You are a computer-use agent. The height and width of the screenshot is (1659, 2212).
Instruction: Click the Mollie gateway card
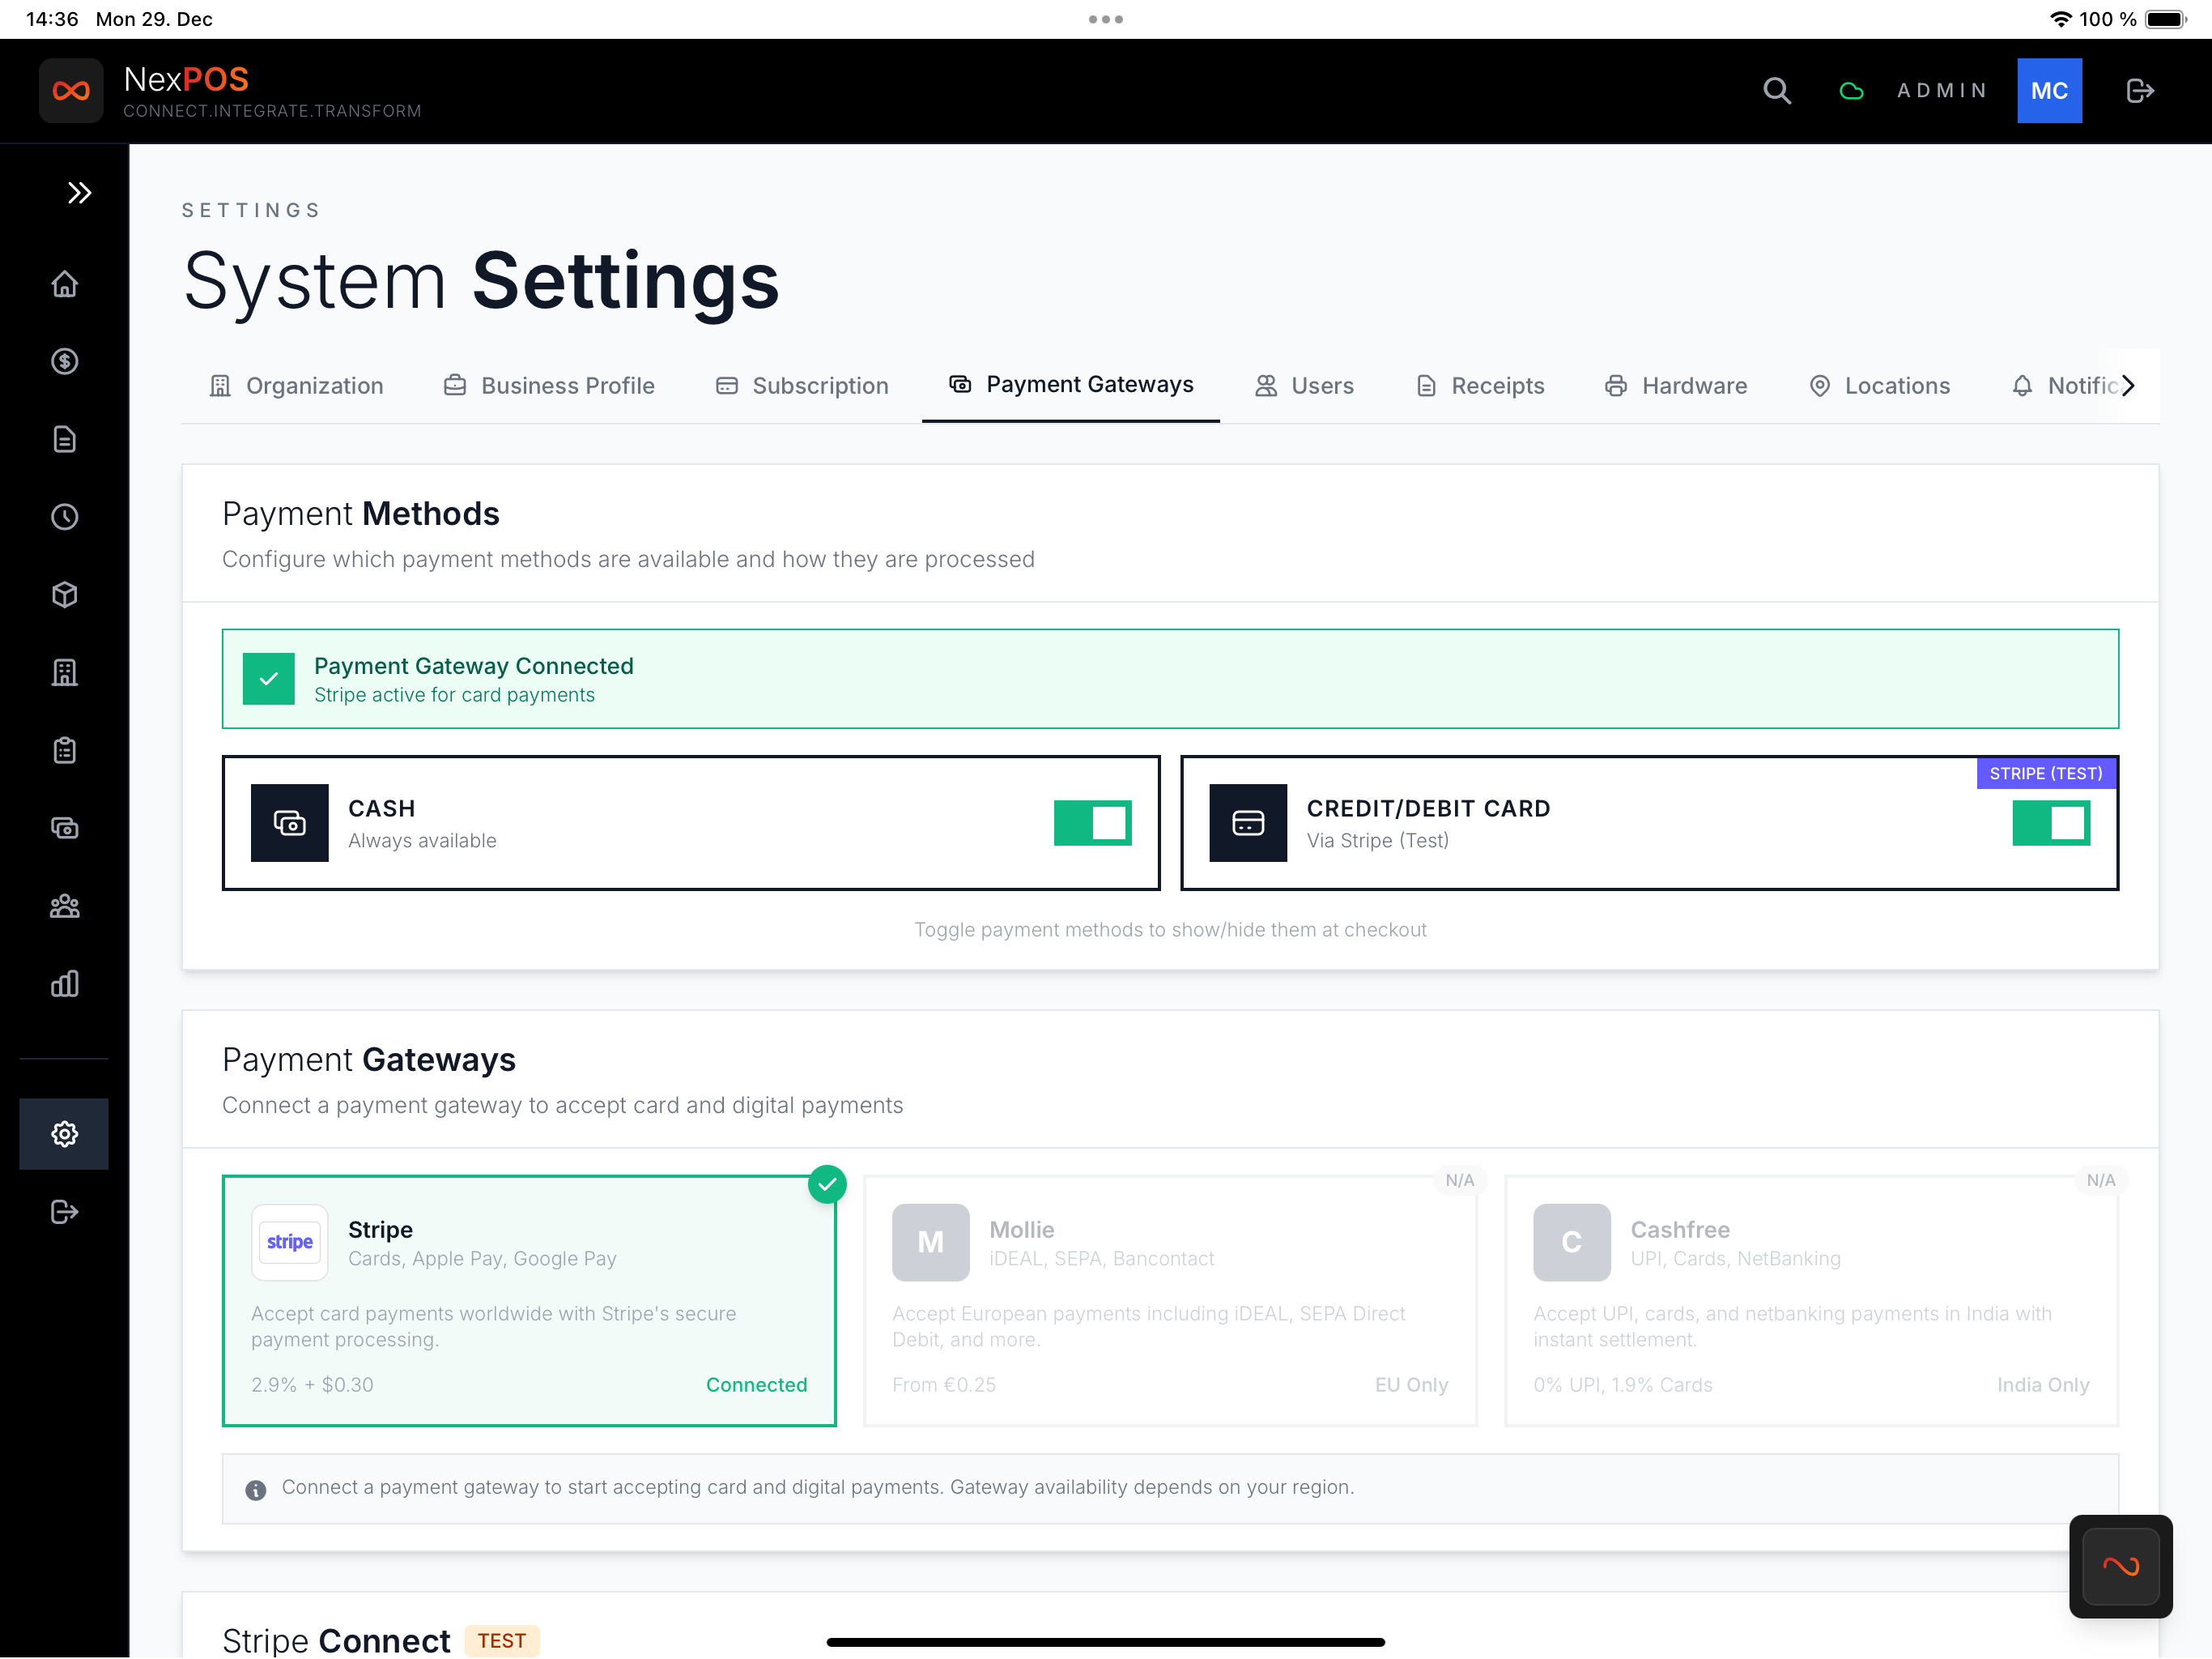point(1170,1300)
